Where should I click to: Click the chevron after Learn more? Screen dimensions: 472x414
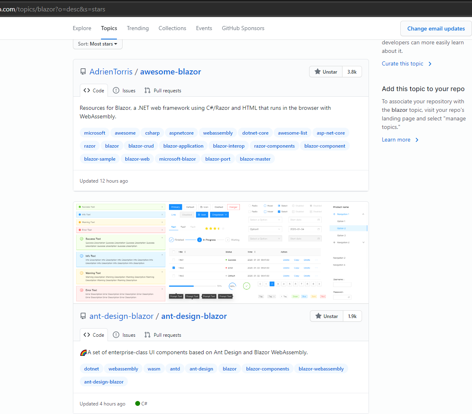[x=417, y=140]
